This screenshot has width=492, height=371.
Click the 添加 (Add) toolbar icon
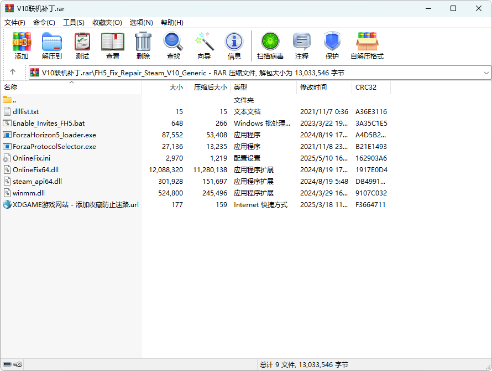21,45
